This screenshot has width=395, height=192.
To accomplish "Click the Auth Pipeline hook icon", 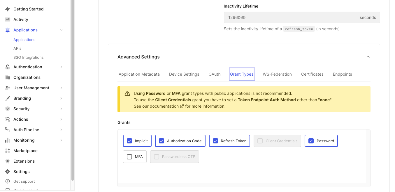I will pos(8,130).
